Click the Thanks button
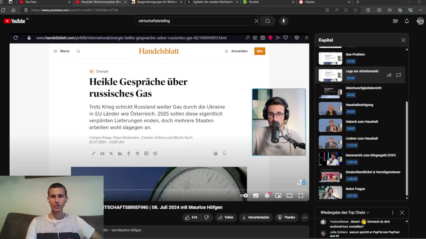426x239 pixels. click(x=286, y=217)
